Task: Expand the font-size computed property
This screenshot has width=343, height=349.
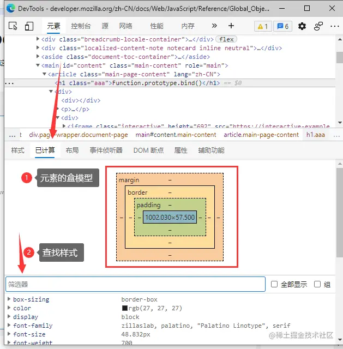Action: 9,334
